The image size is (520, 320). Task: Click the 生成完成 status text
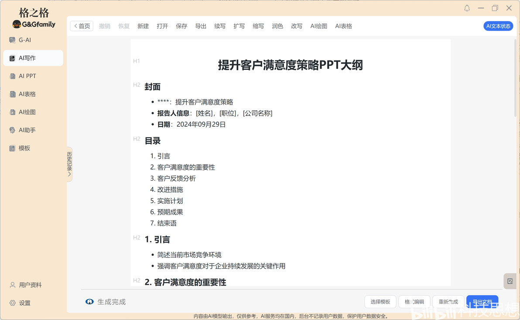click(x=111, y=302)
